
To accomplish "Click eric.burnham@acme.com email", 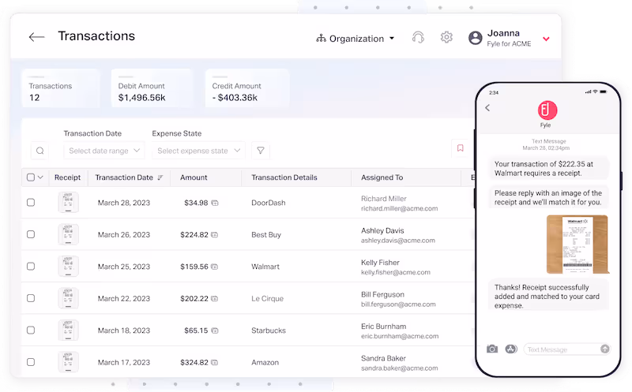I will click(x=400, y=336).
